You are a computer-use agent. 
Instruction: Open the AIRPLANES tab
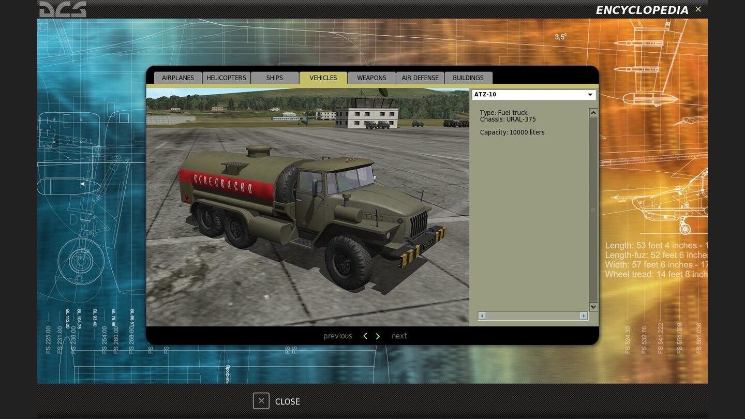coord(178,78)
